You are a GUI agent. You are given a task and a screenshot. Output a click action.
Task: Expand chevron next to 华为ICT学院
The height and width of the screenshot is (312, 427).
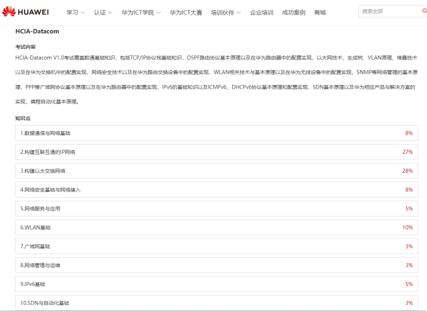coord(159,12)
